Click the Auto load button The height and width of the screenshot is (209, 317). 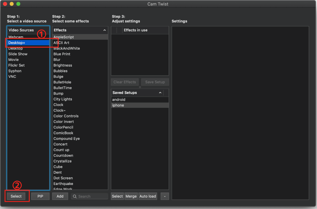pos(148,196)
